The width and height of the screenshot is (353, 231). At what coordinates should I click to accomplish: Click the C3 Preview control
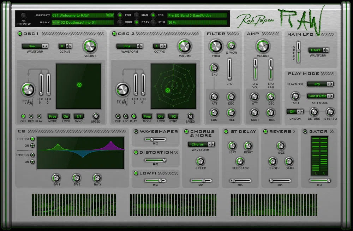pos(23,16)
